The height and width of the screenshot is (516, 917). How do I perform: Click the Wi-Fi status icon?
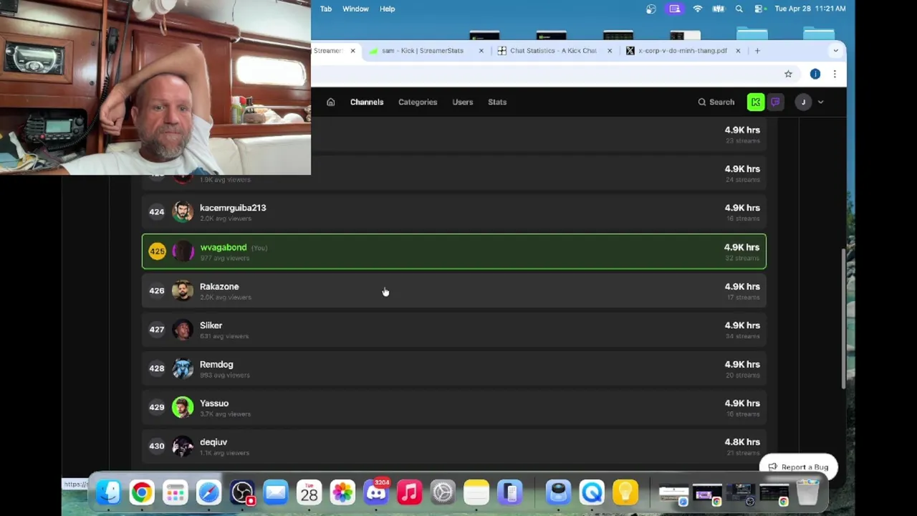click(698, 9)
